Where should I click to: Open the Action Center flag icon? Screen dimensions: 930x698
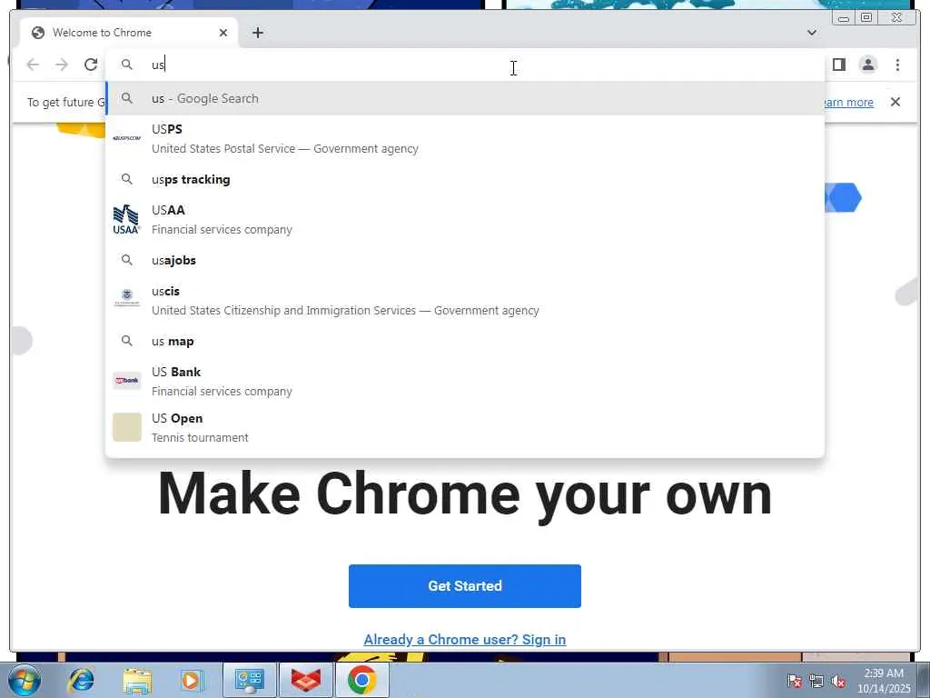point(794,682)
